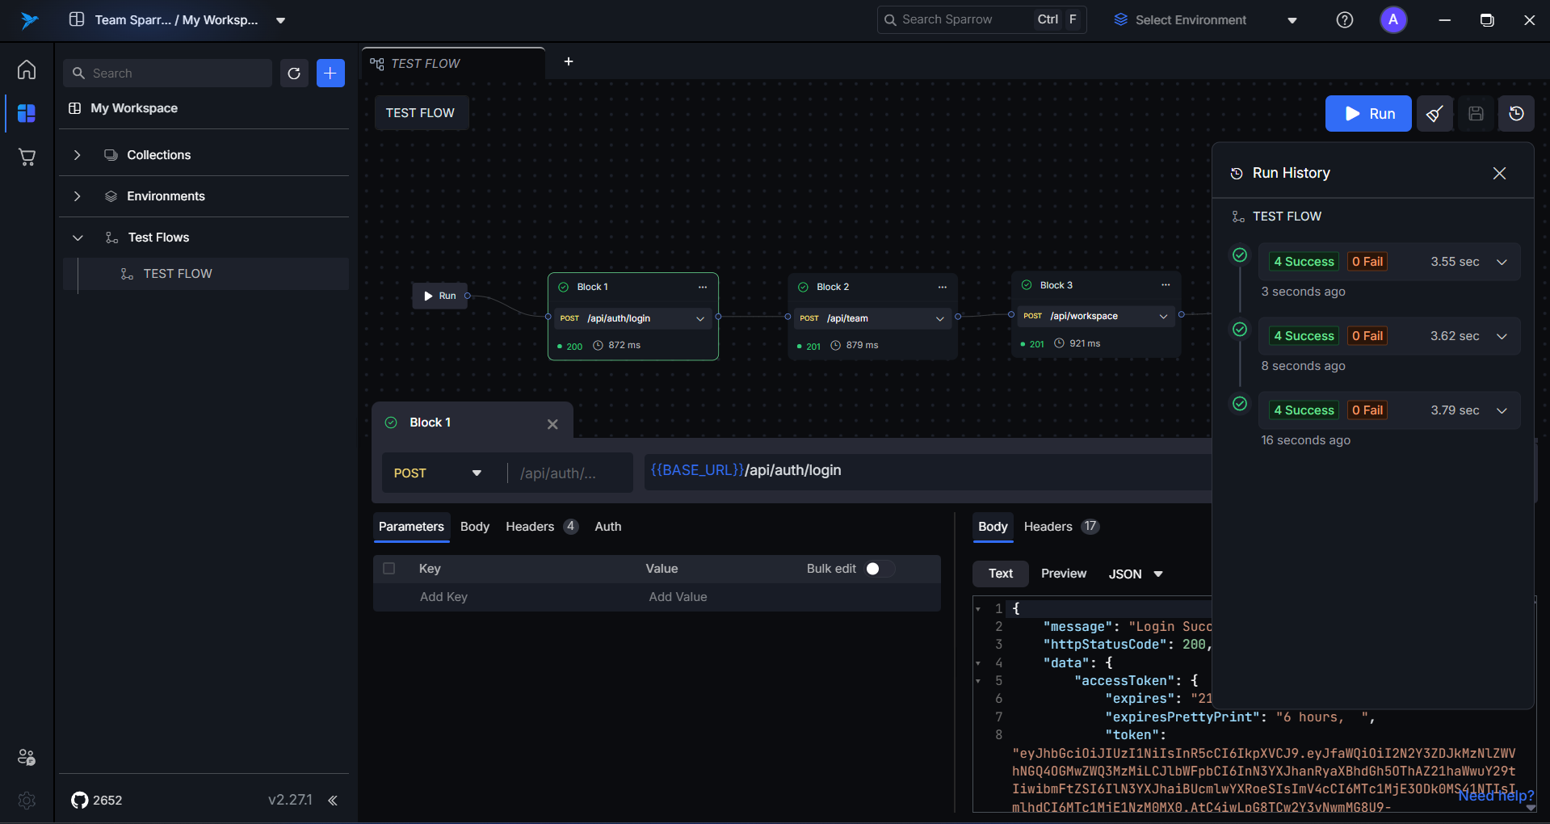
Task: Click the blue Run button
Action: [x=1368, y=114]
